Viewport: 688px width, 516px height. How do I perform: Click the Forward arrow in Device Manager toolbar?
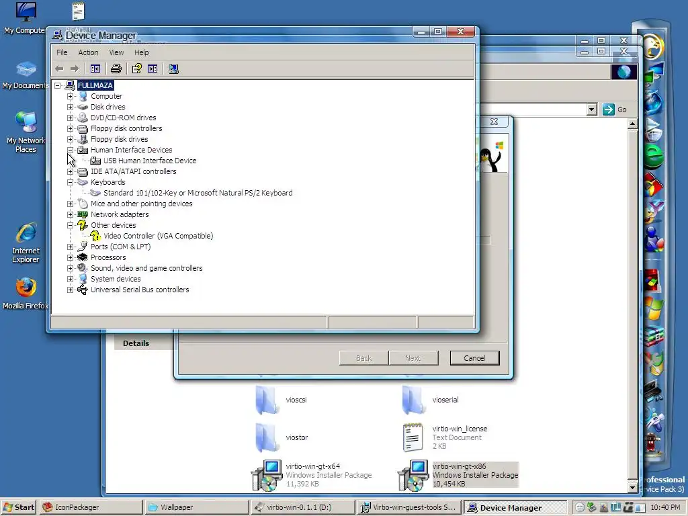(75, 69)
